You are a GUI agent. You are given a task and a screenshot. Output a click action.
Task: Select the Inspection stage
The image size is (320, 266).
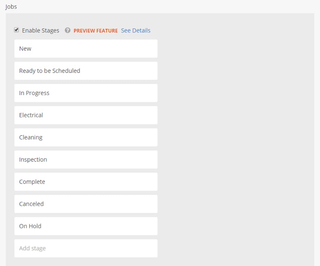[x=85, y=159]
